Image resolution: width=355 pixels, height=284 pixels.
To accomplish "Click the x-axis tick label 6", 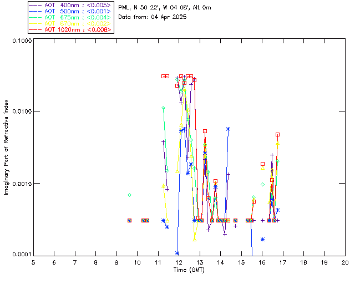I will pyautogui.click(x=54, y=262).
